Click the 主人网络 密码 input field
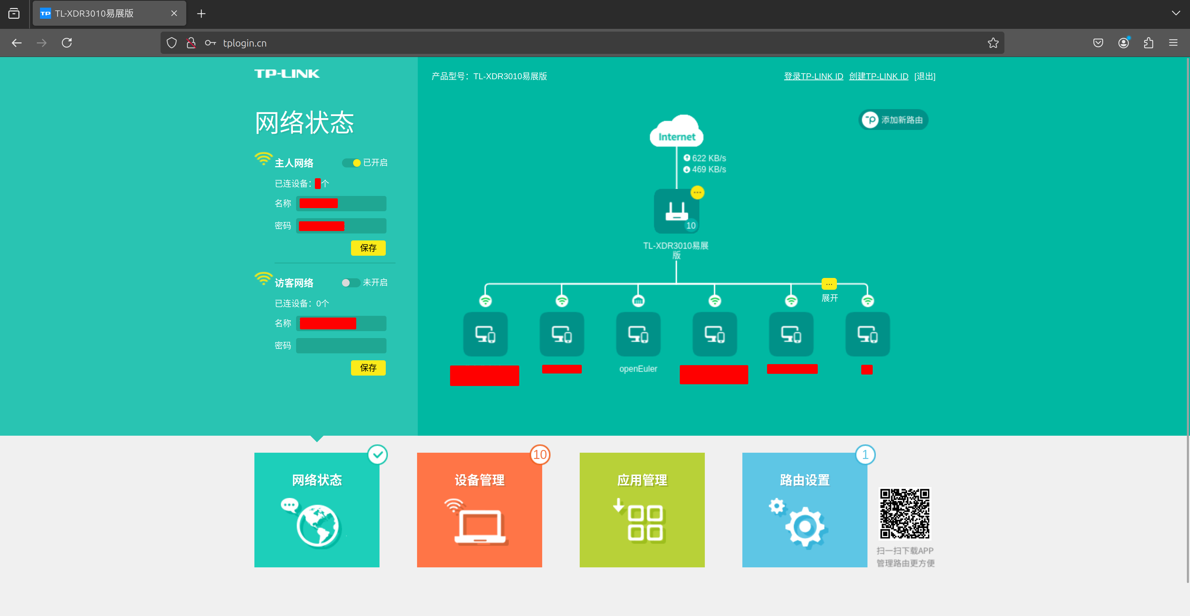This screenshot has height=616, width=1190. 341,226
